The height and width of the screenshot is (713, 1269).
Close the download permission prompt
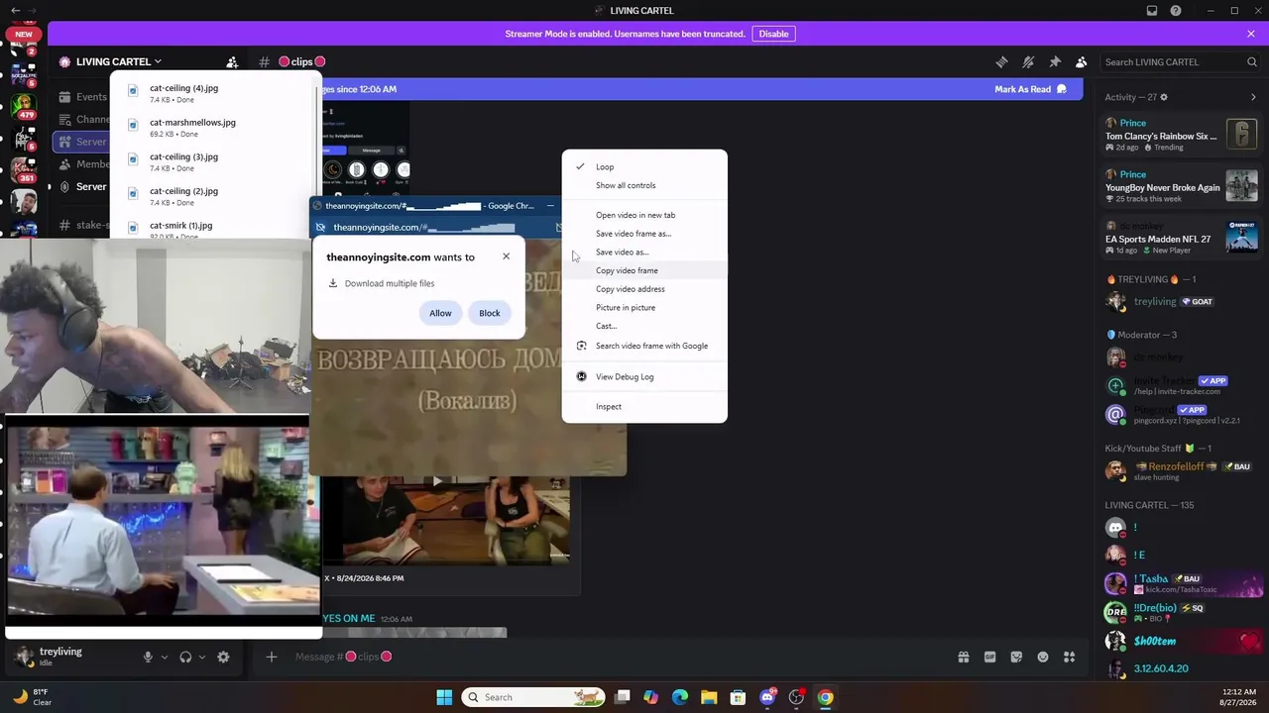pos(506,256)
